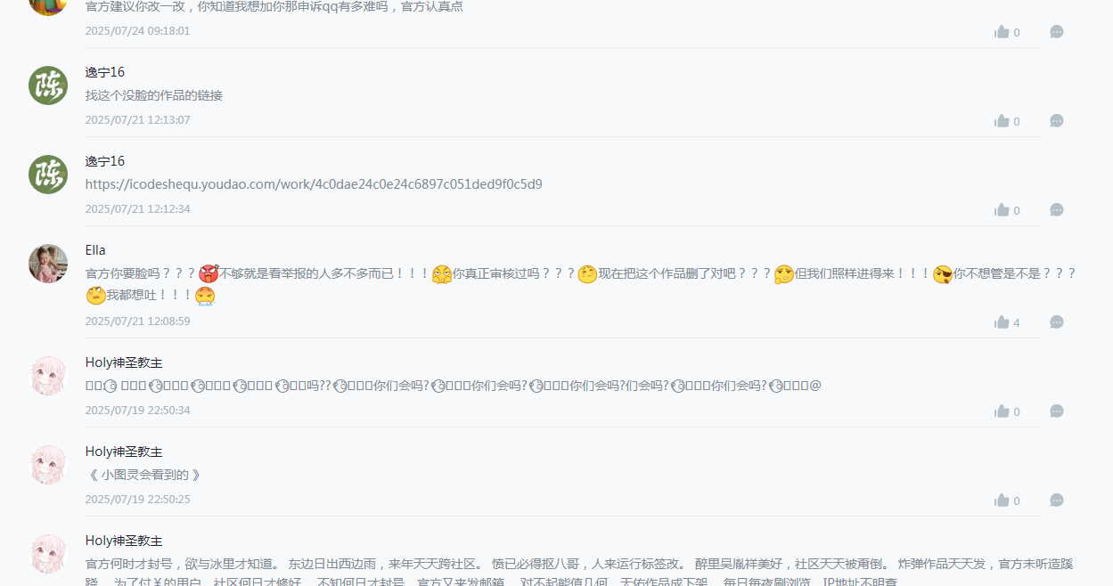Viewport: 1113px width, 586px height.
Task: Click Ella's profile photo avatar
Action: [48, 264]
